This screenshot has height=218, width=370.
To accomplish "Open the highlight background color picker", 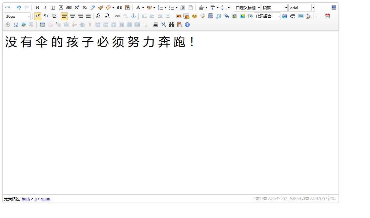I will point(154,8).
